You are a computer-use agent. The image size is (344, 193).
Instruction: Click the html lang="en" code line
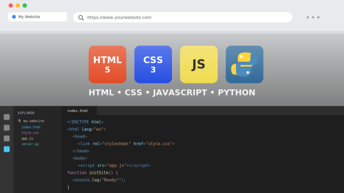pos(86,129)
